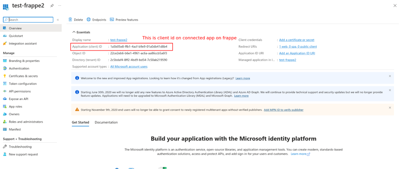Click the test-frappe2 display name link
This screenshot has height=169, width=400.
tap(119, 40)
